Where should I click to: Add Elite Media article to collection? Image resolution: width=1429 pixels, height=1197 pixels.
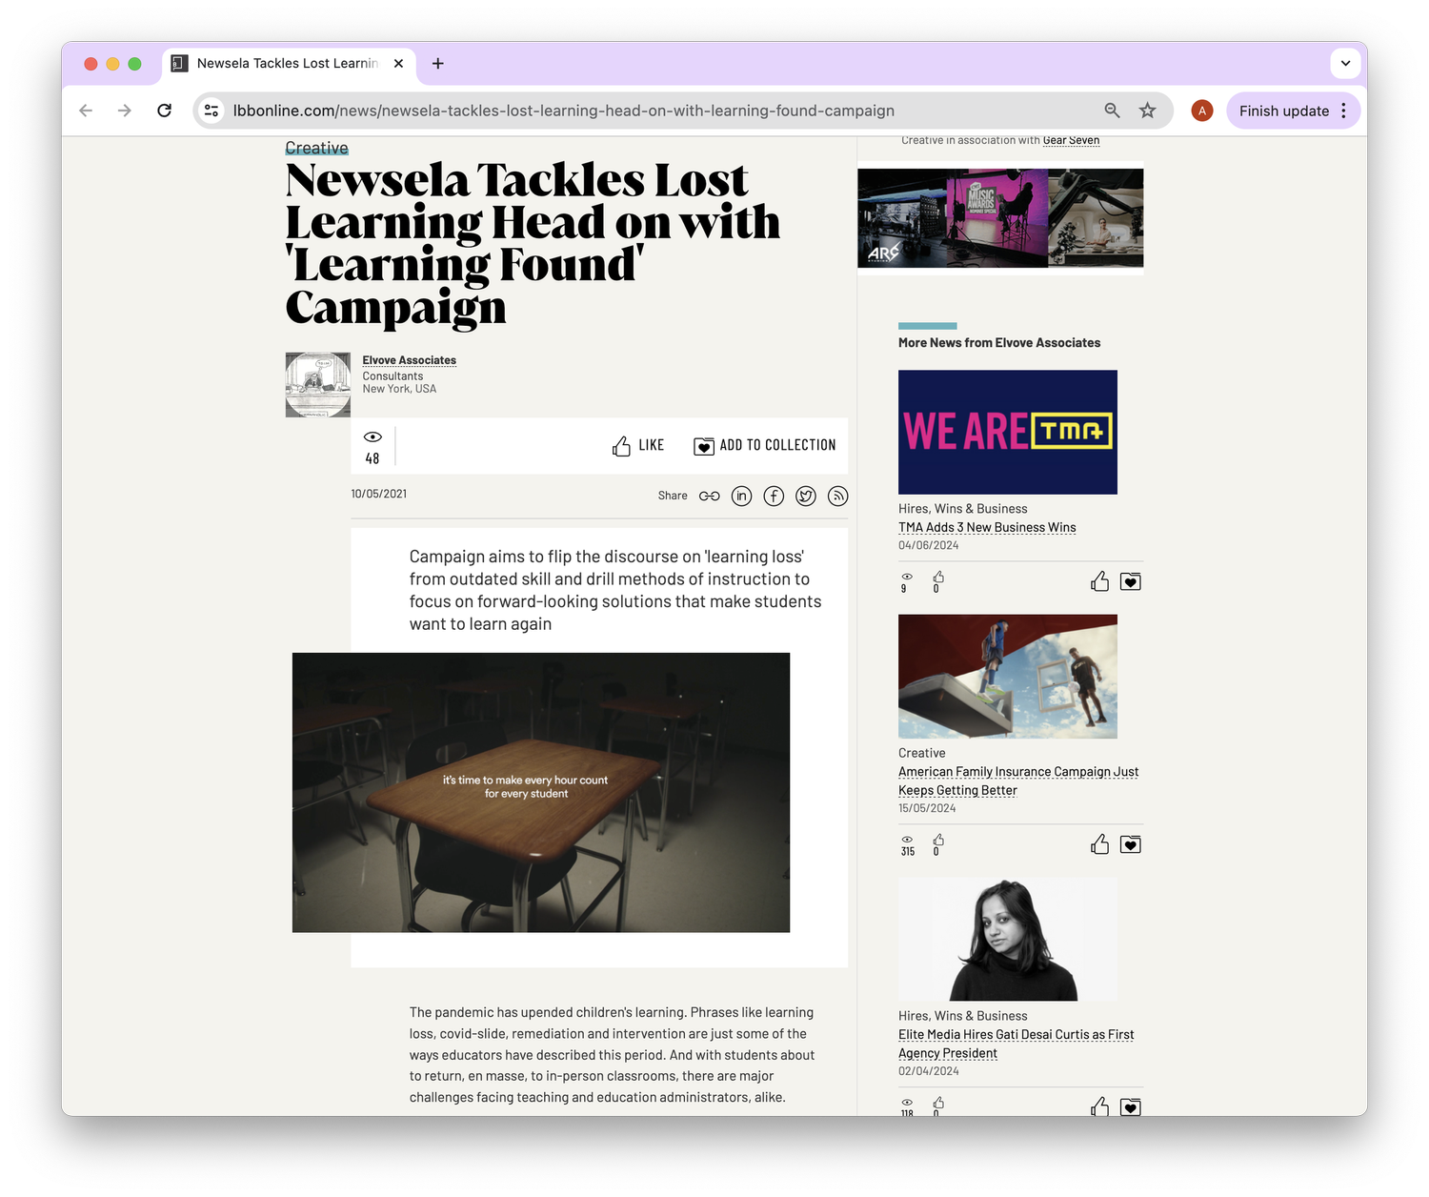tap(1131, 1107)
